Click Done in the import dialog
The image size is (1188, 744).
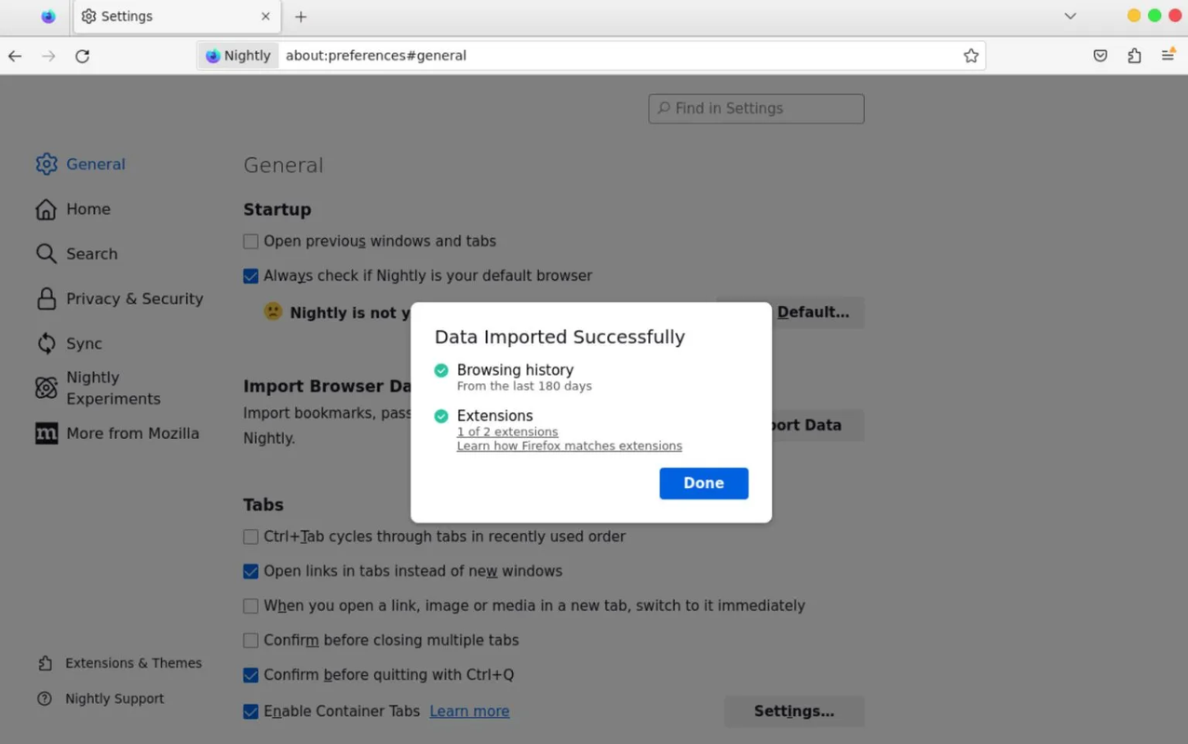click(704, 484)
